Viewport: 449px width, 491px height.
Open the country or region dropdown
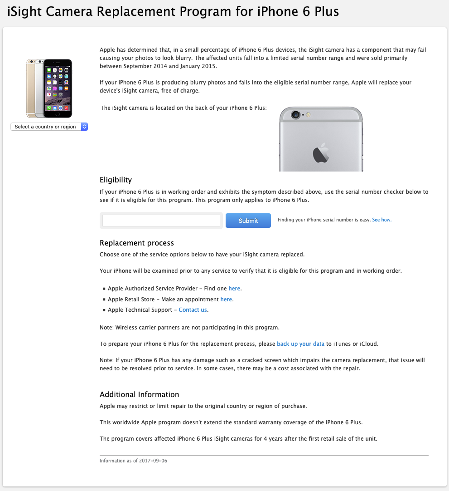(x=49, y=127)
